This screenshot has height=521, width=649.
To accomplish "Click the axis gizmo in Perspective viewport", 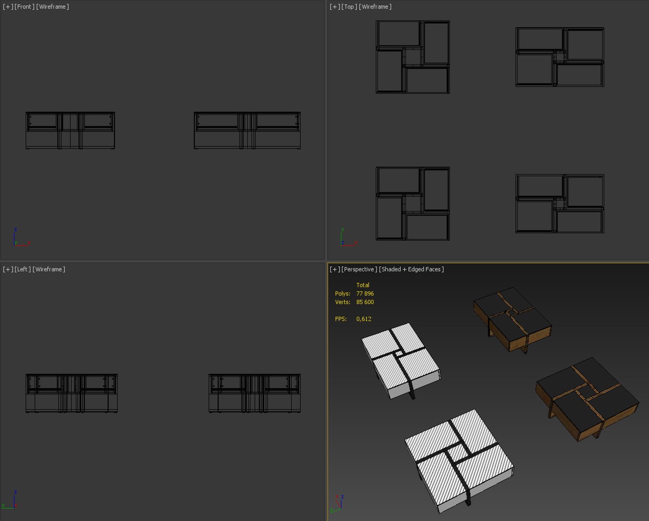I will point(337,503).
